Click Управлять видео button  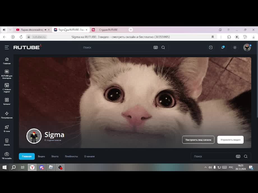pyautogui.click(x=230, y=140)
